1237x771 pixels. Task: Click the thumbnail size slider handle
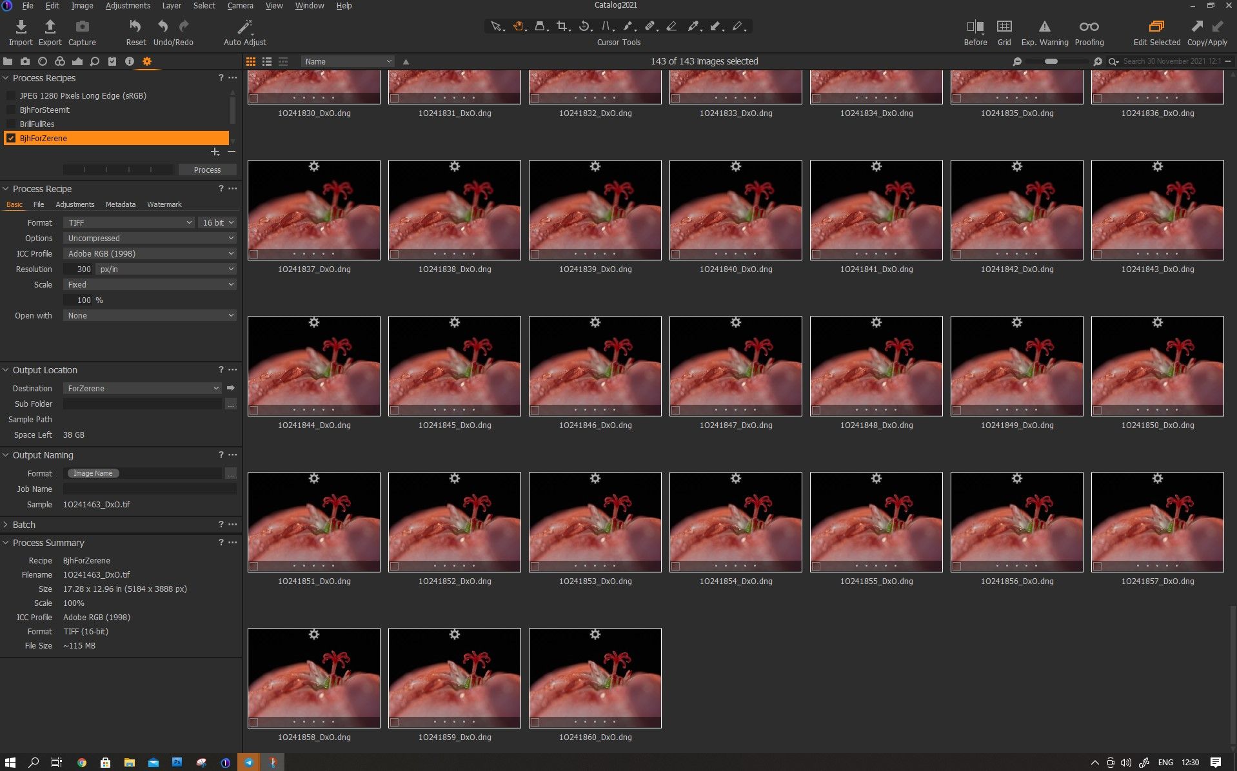(1051, 61)
